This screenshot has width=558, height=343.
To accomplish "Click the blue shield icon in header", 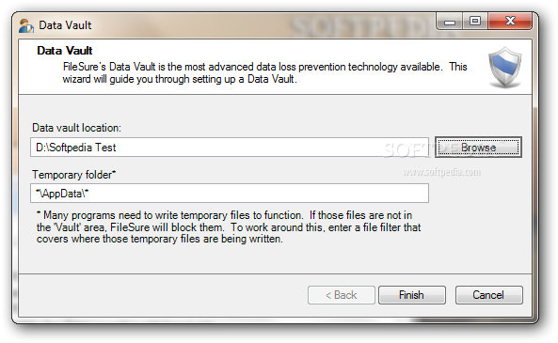I will 505,68.
